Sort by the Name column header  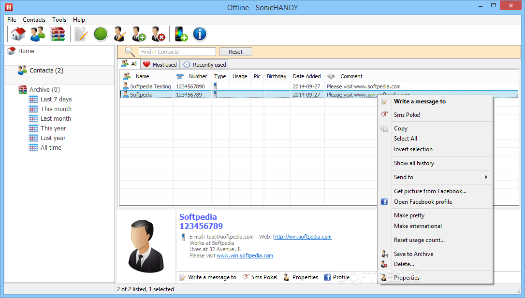(x=146, y=76)
